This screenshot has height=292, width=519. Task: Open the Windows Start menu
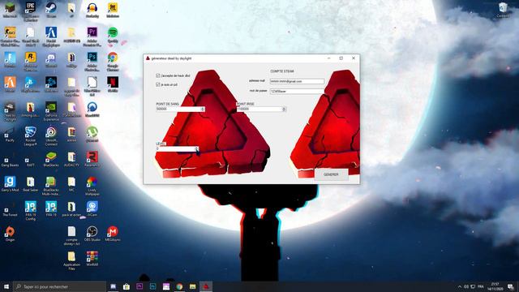pos(6,286)
